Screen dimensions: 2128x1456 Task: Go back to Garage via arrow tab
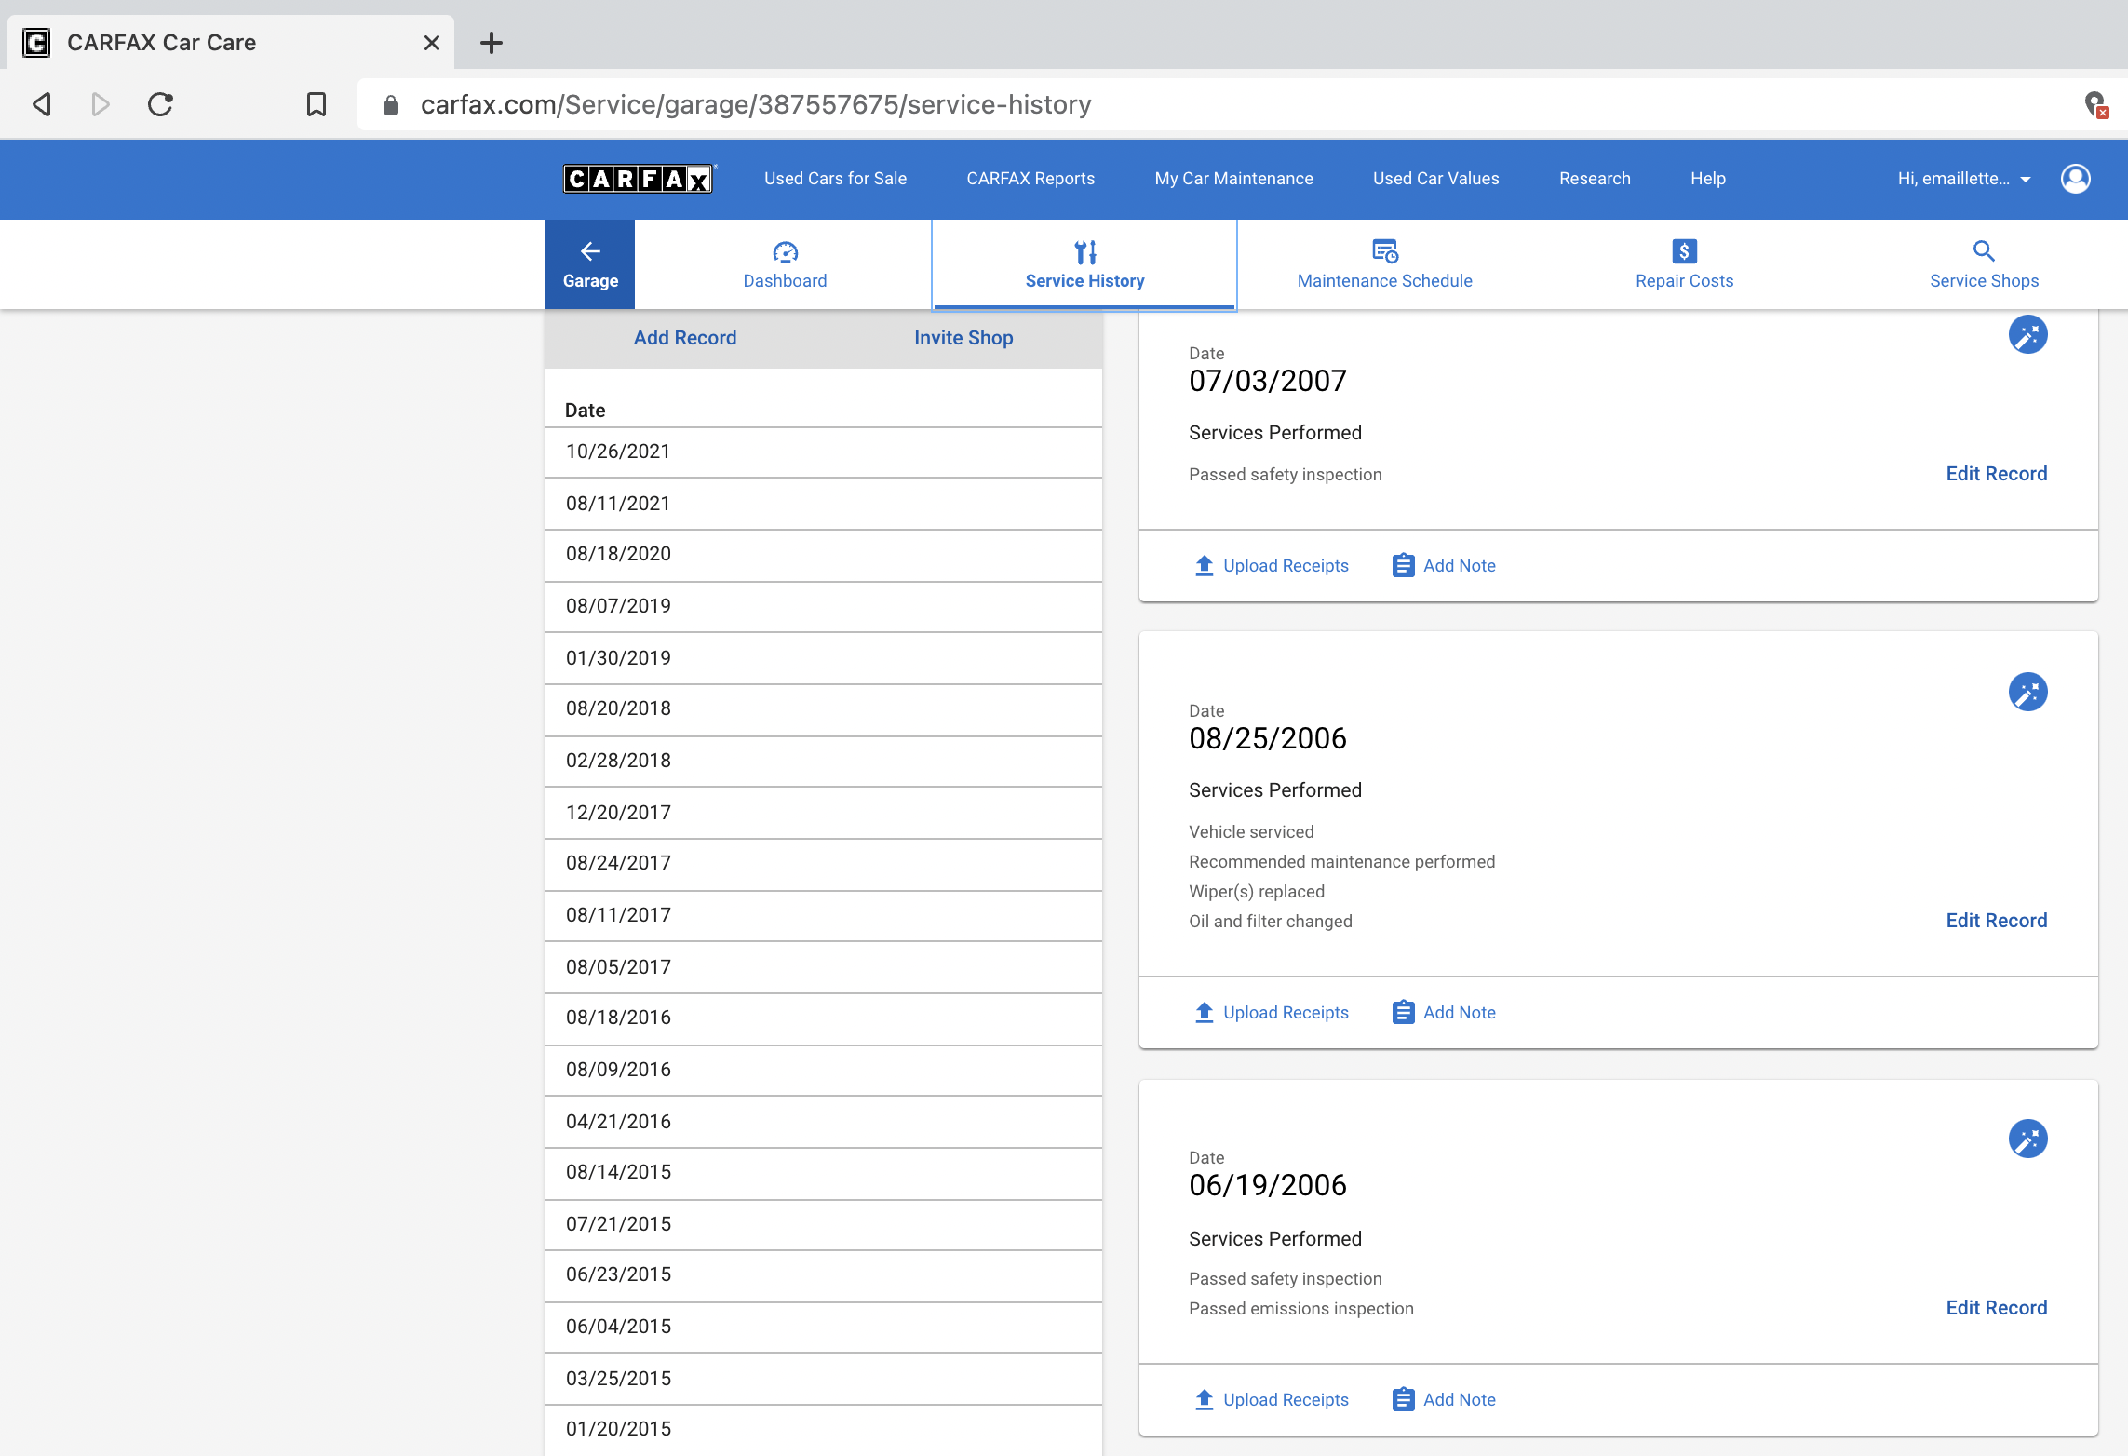pos(590,264)
